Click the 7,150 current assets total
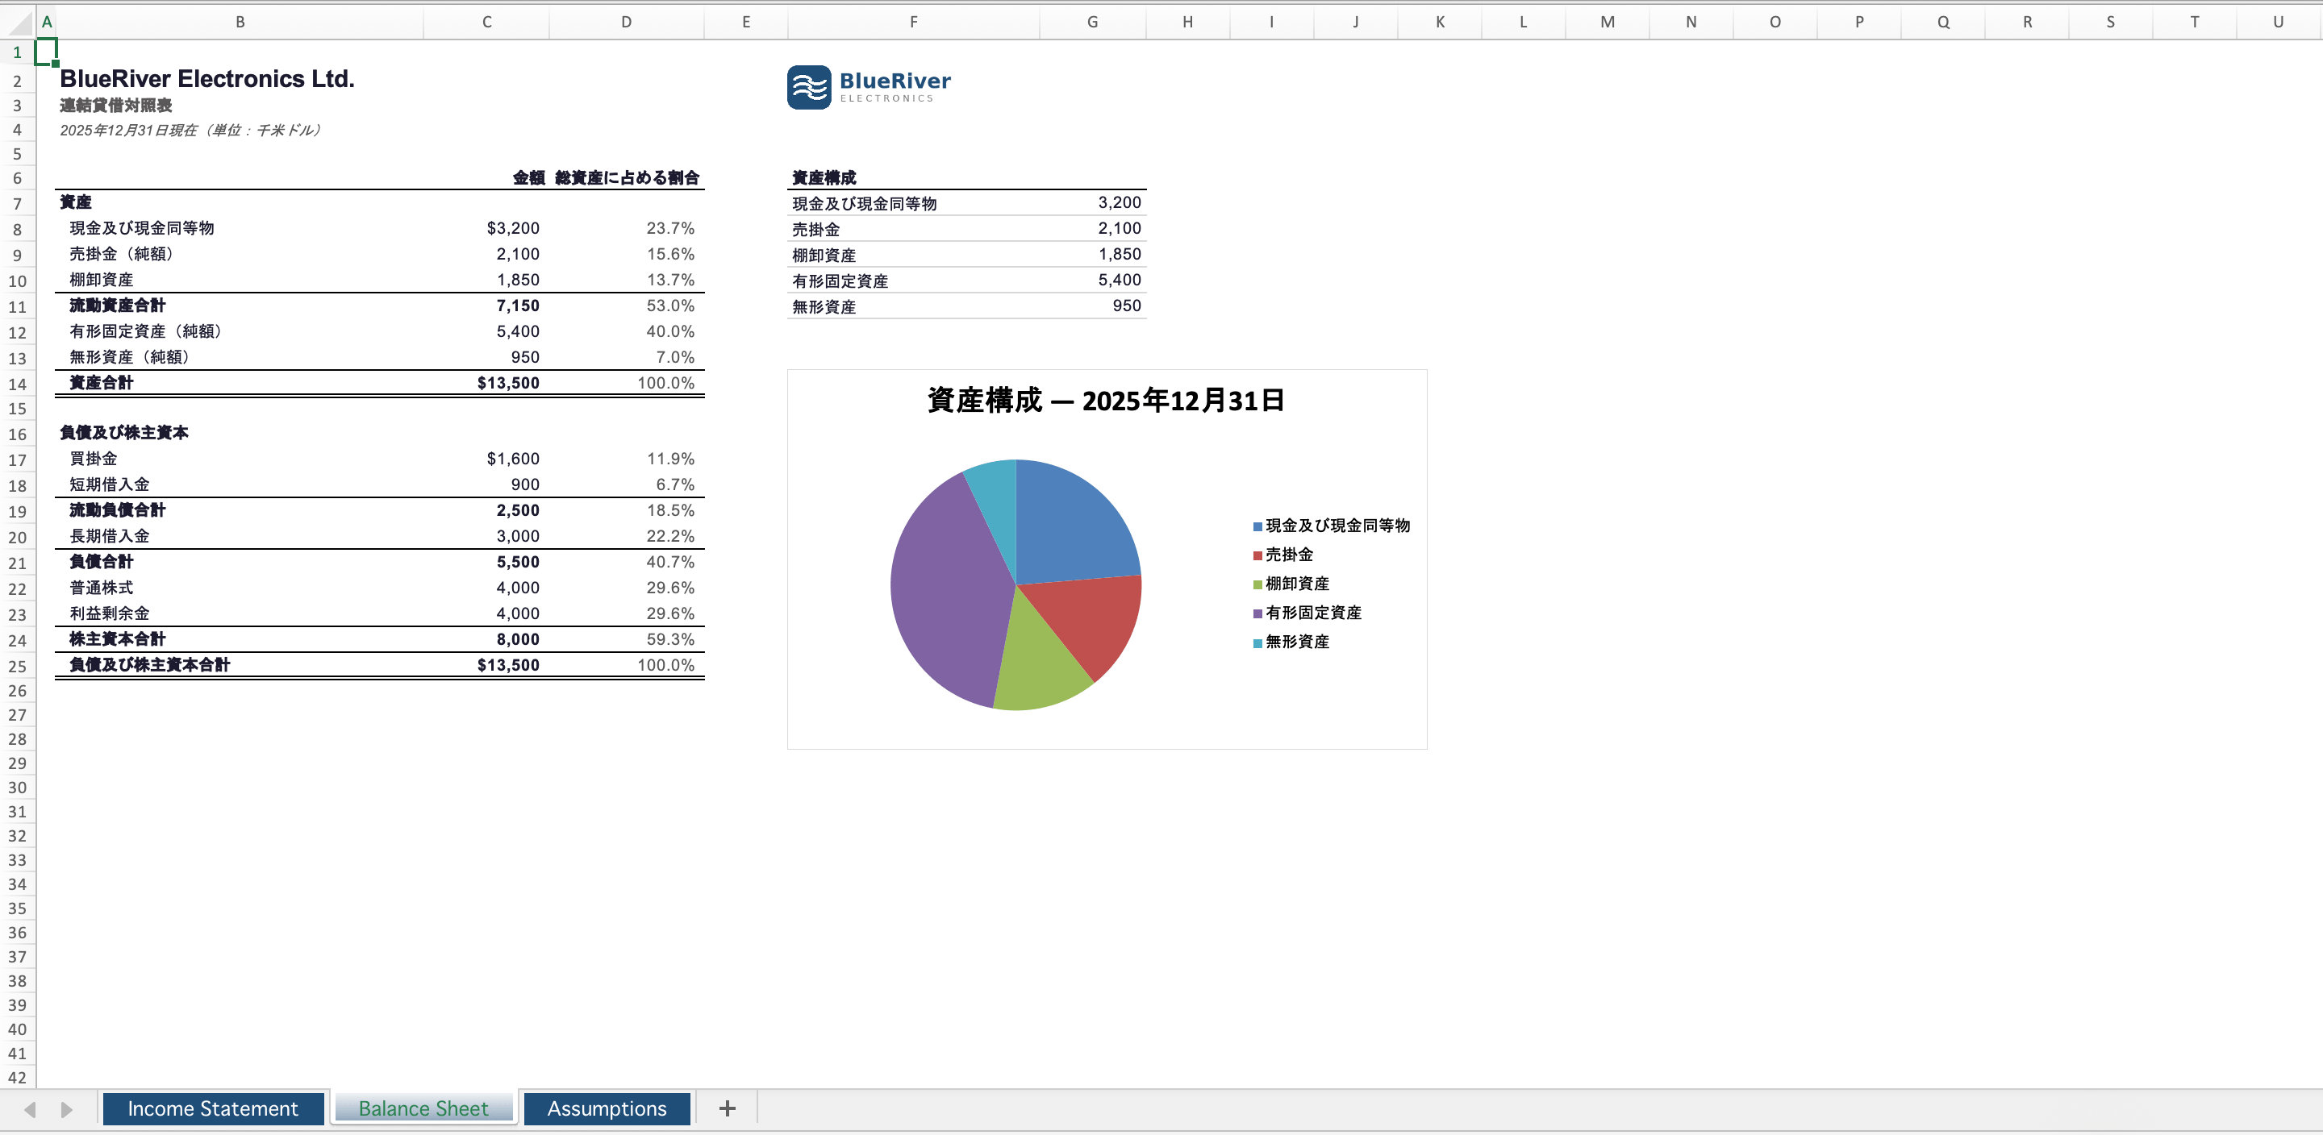The image size is (2323, 1135). [518, 306]
